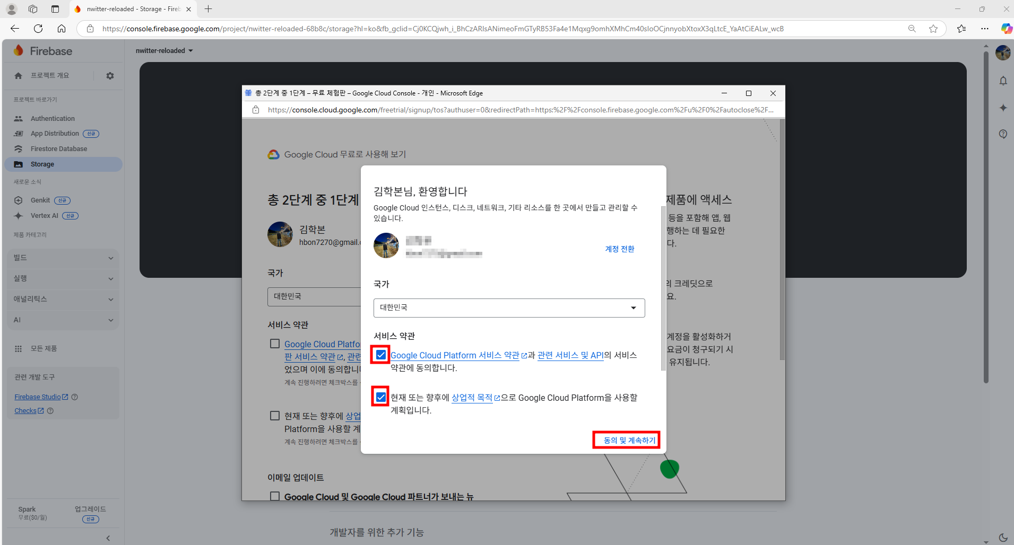Expand the AI category

click(x=63, y=320)
